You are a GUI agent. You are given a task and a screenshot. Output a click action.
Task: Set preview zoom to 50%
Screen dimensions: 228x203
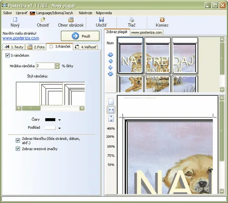(111, 165)
